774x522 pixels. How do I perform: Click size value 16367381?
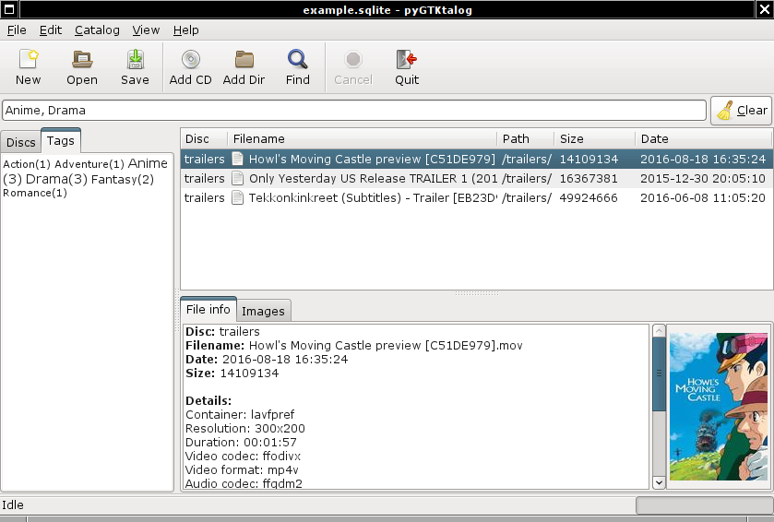click(x=589, y=178)
